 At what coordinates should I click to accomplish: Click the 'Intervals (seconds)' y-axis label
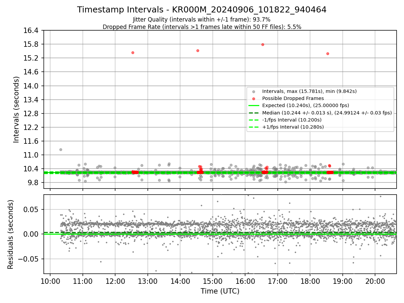(x=16, y=109)
